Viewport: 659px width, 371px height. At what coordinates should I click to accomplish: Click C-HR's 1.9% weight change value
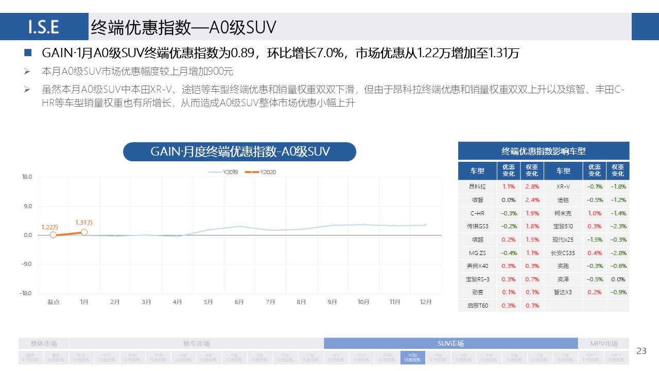click(532, 213)
